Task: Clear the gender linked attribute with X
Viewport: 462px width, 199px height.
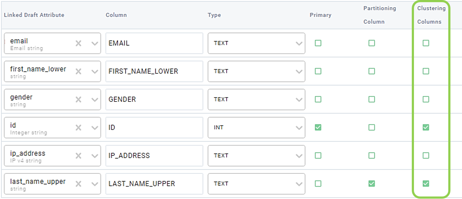Action: [x=78, y=99]
